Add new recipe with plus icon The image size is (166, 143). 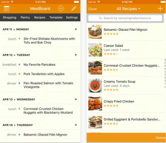coord(160,9)
